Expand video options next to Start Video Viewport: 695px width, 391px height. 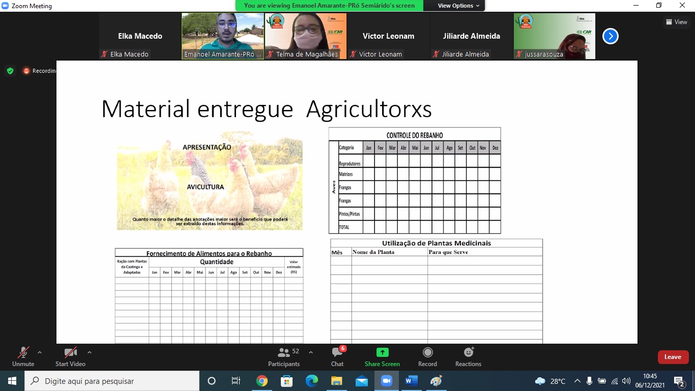[90, 352]
